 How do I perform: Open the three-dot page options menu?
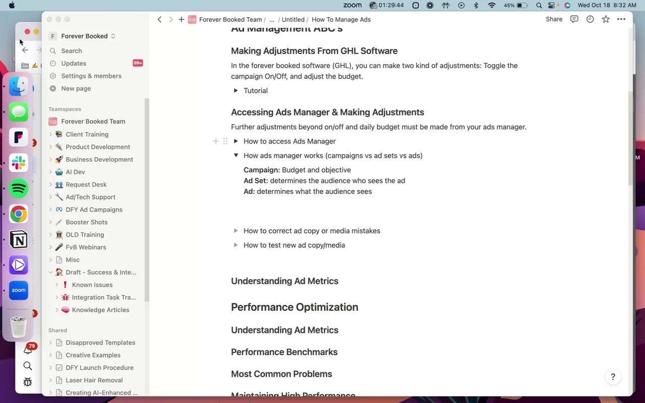coord(621,19)
